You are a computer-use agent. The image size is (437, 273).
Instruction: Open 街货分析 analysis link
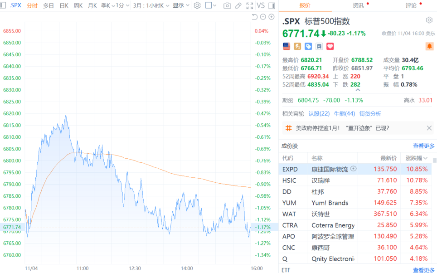(370, 114)
